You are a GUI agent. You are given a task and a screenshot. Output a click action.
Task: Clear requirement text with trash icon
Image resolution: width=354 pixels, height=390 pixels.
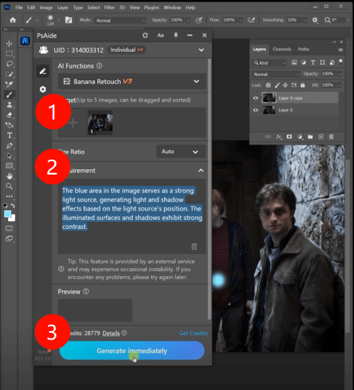(194, 246)
